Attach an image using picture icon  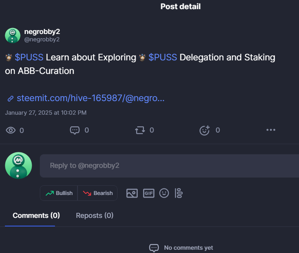tap(132, 193)
